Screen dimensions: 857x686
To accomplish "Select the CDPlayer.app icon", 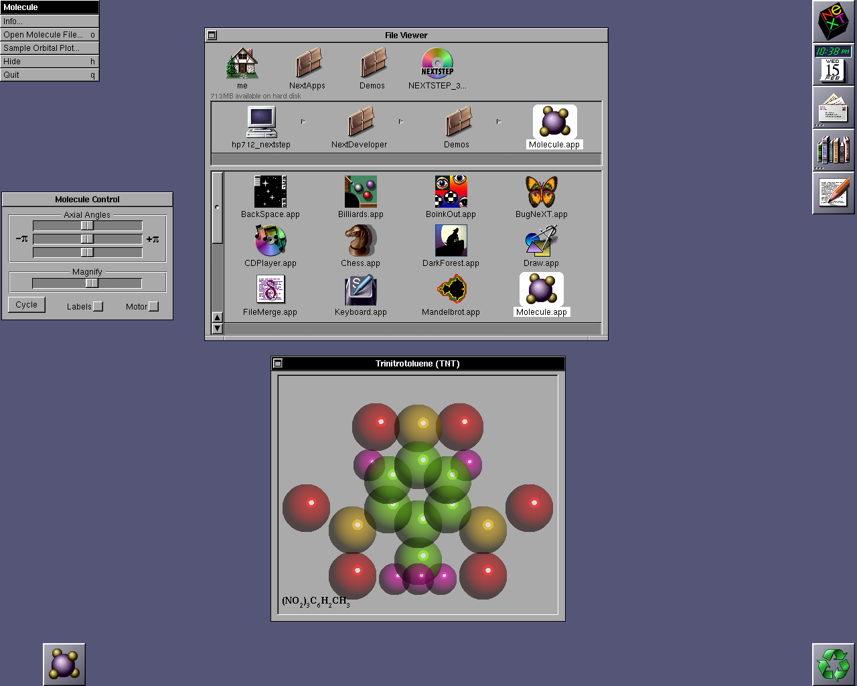I will [270, 241].
